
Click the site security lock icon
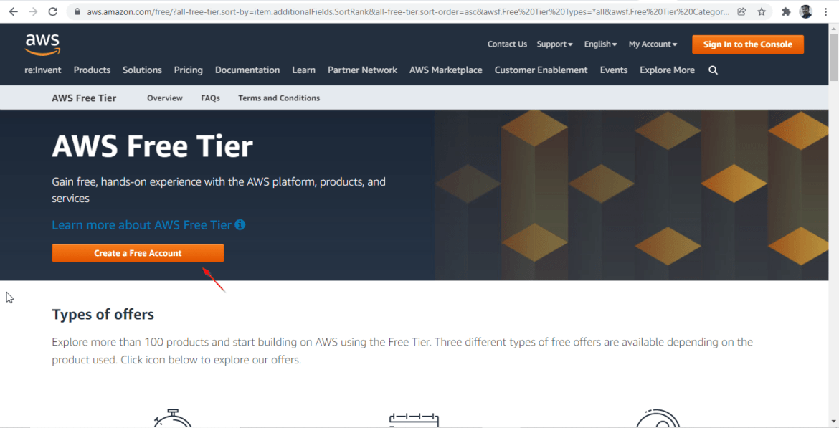point(76,11)
